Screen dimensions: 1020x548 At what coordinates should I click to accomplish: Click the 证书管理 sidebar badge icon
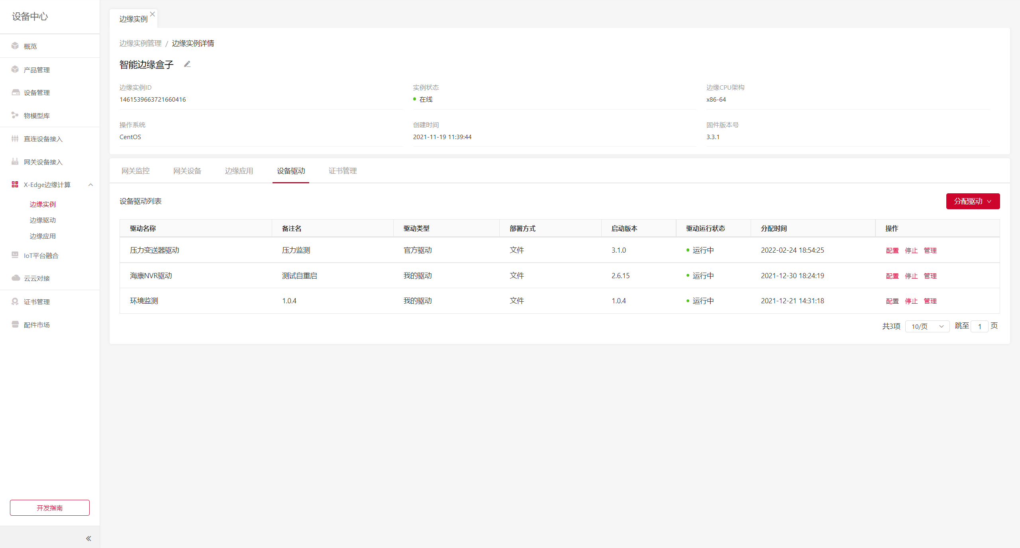tap(15, 301)
